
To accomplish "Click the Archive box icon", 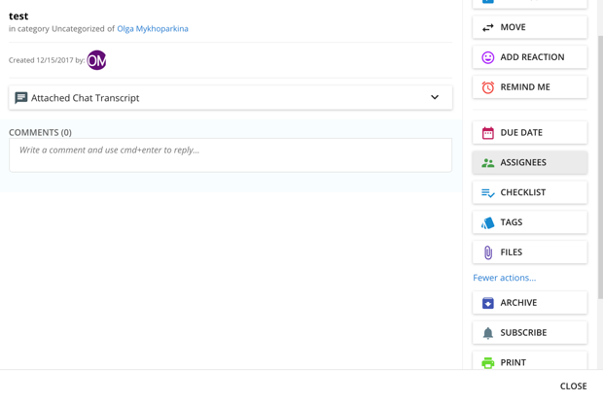I will 487,303.
